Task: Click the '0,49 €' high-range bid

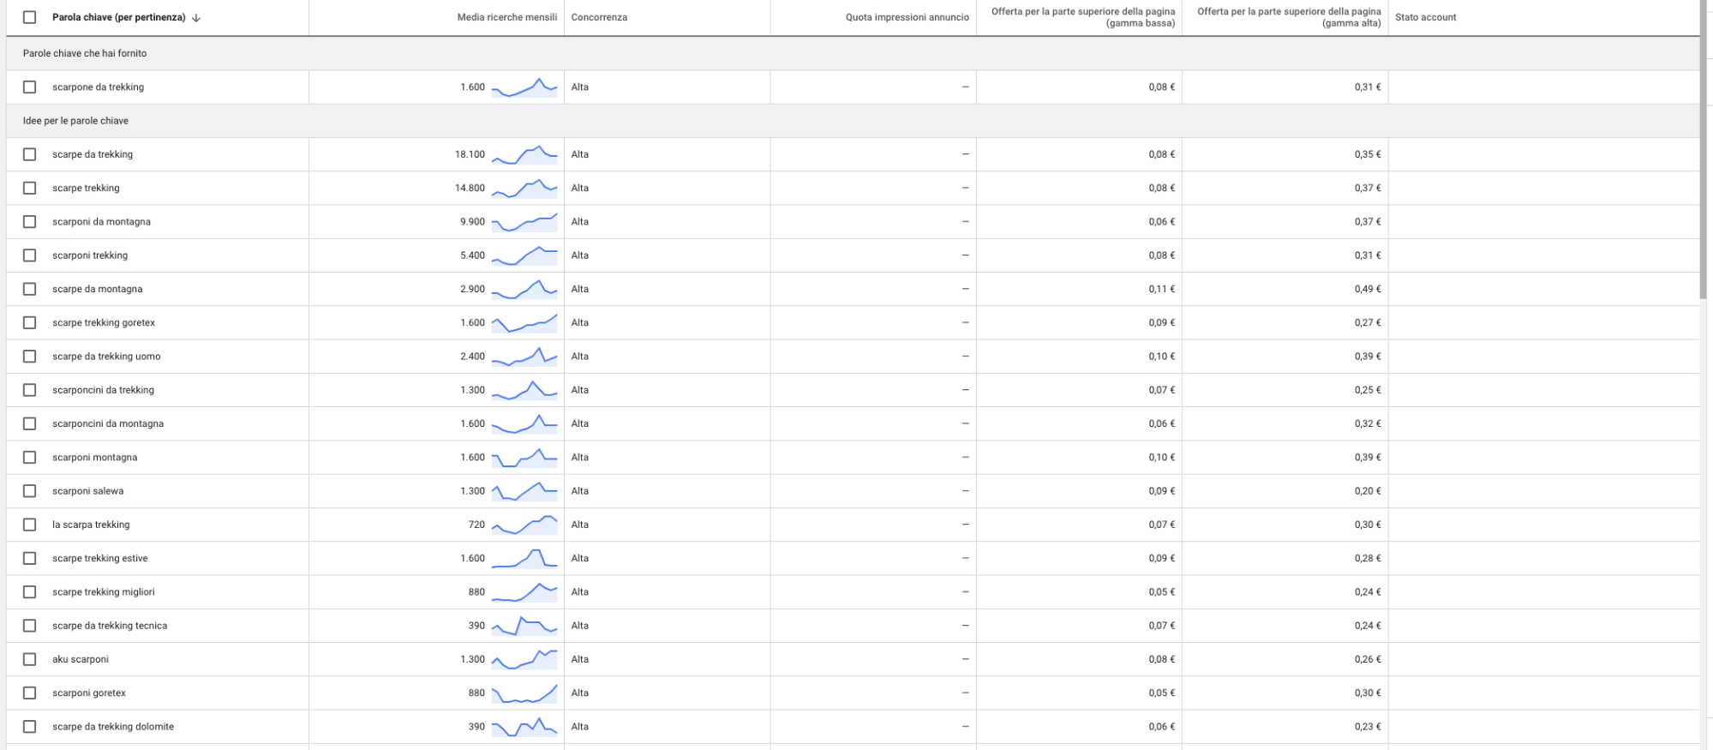Action: click(x=1368, y=289)
